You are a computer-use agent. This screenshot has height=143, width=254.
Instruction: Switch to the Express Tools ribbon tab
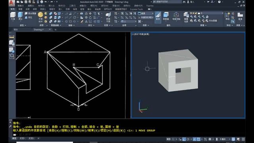(x=137, y=9)
